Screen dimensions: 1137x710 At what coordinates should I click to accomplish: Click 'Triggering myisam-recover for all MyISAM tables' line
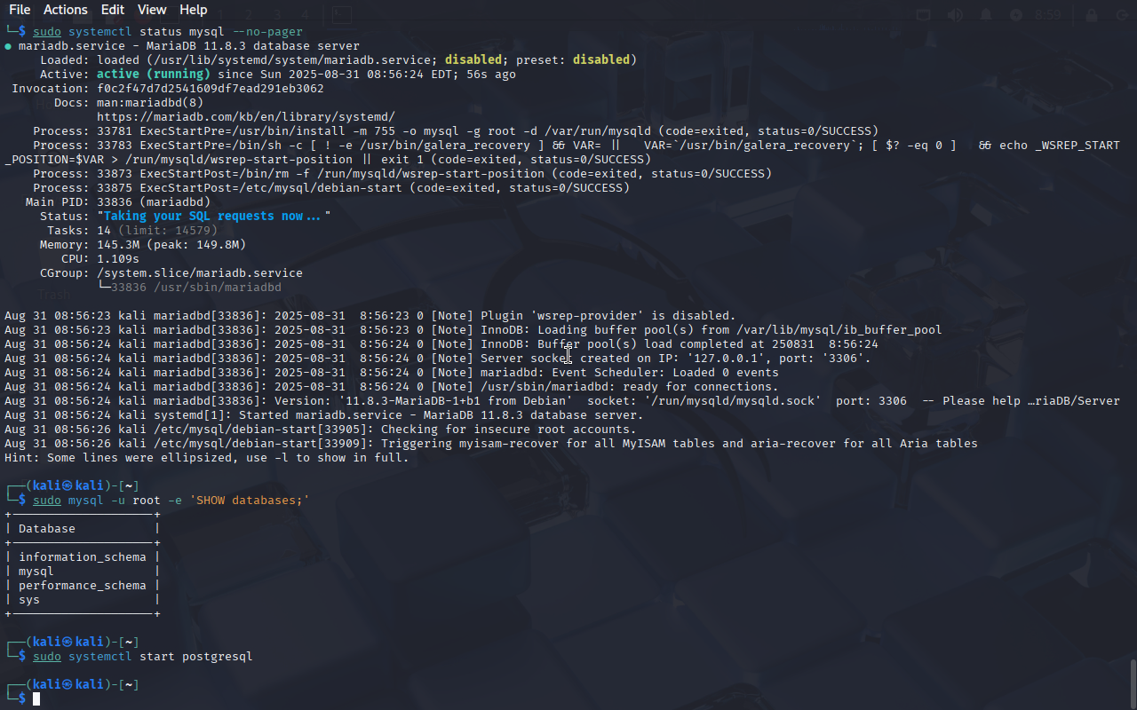click(x=491, y=444)
